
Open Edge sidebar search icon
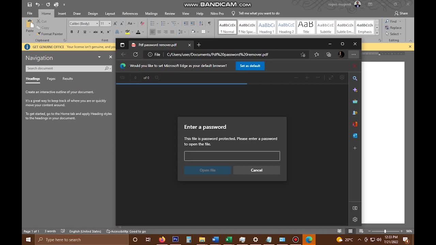point(355,78)
